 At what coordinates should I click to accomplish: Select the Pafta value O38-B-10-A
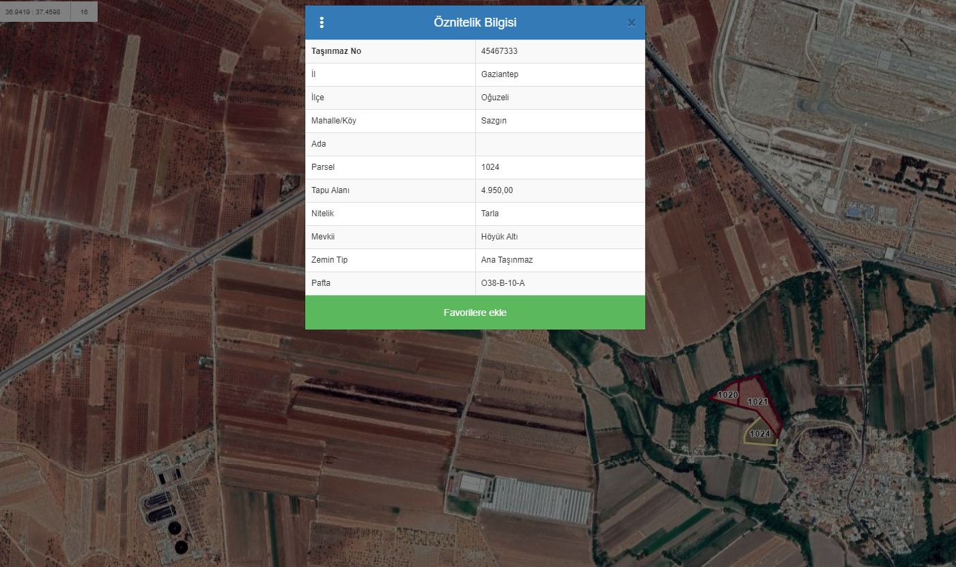[x=503, y=283]
